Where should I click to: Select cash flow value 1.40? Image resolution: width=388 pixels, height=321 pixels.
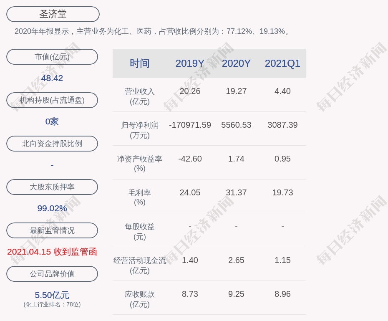(190, 260)
